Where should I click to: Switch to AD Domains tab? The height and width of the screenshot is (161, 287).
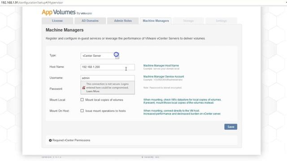90,21
